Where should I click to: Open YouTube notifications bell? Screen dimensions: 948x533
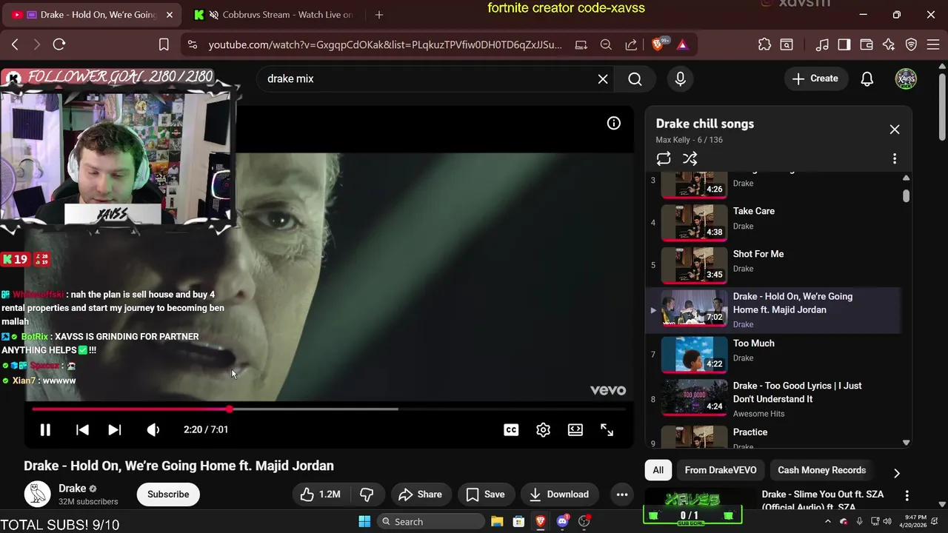[867, 78]
